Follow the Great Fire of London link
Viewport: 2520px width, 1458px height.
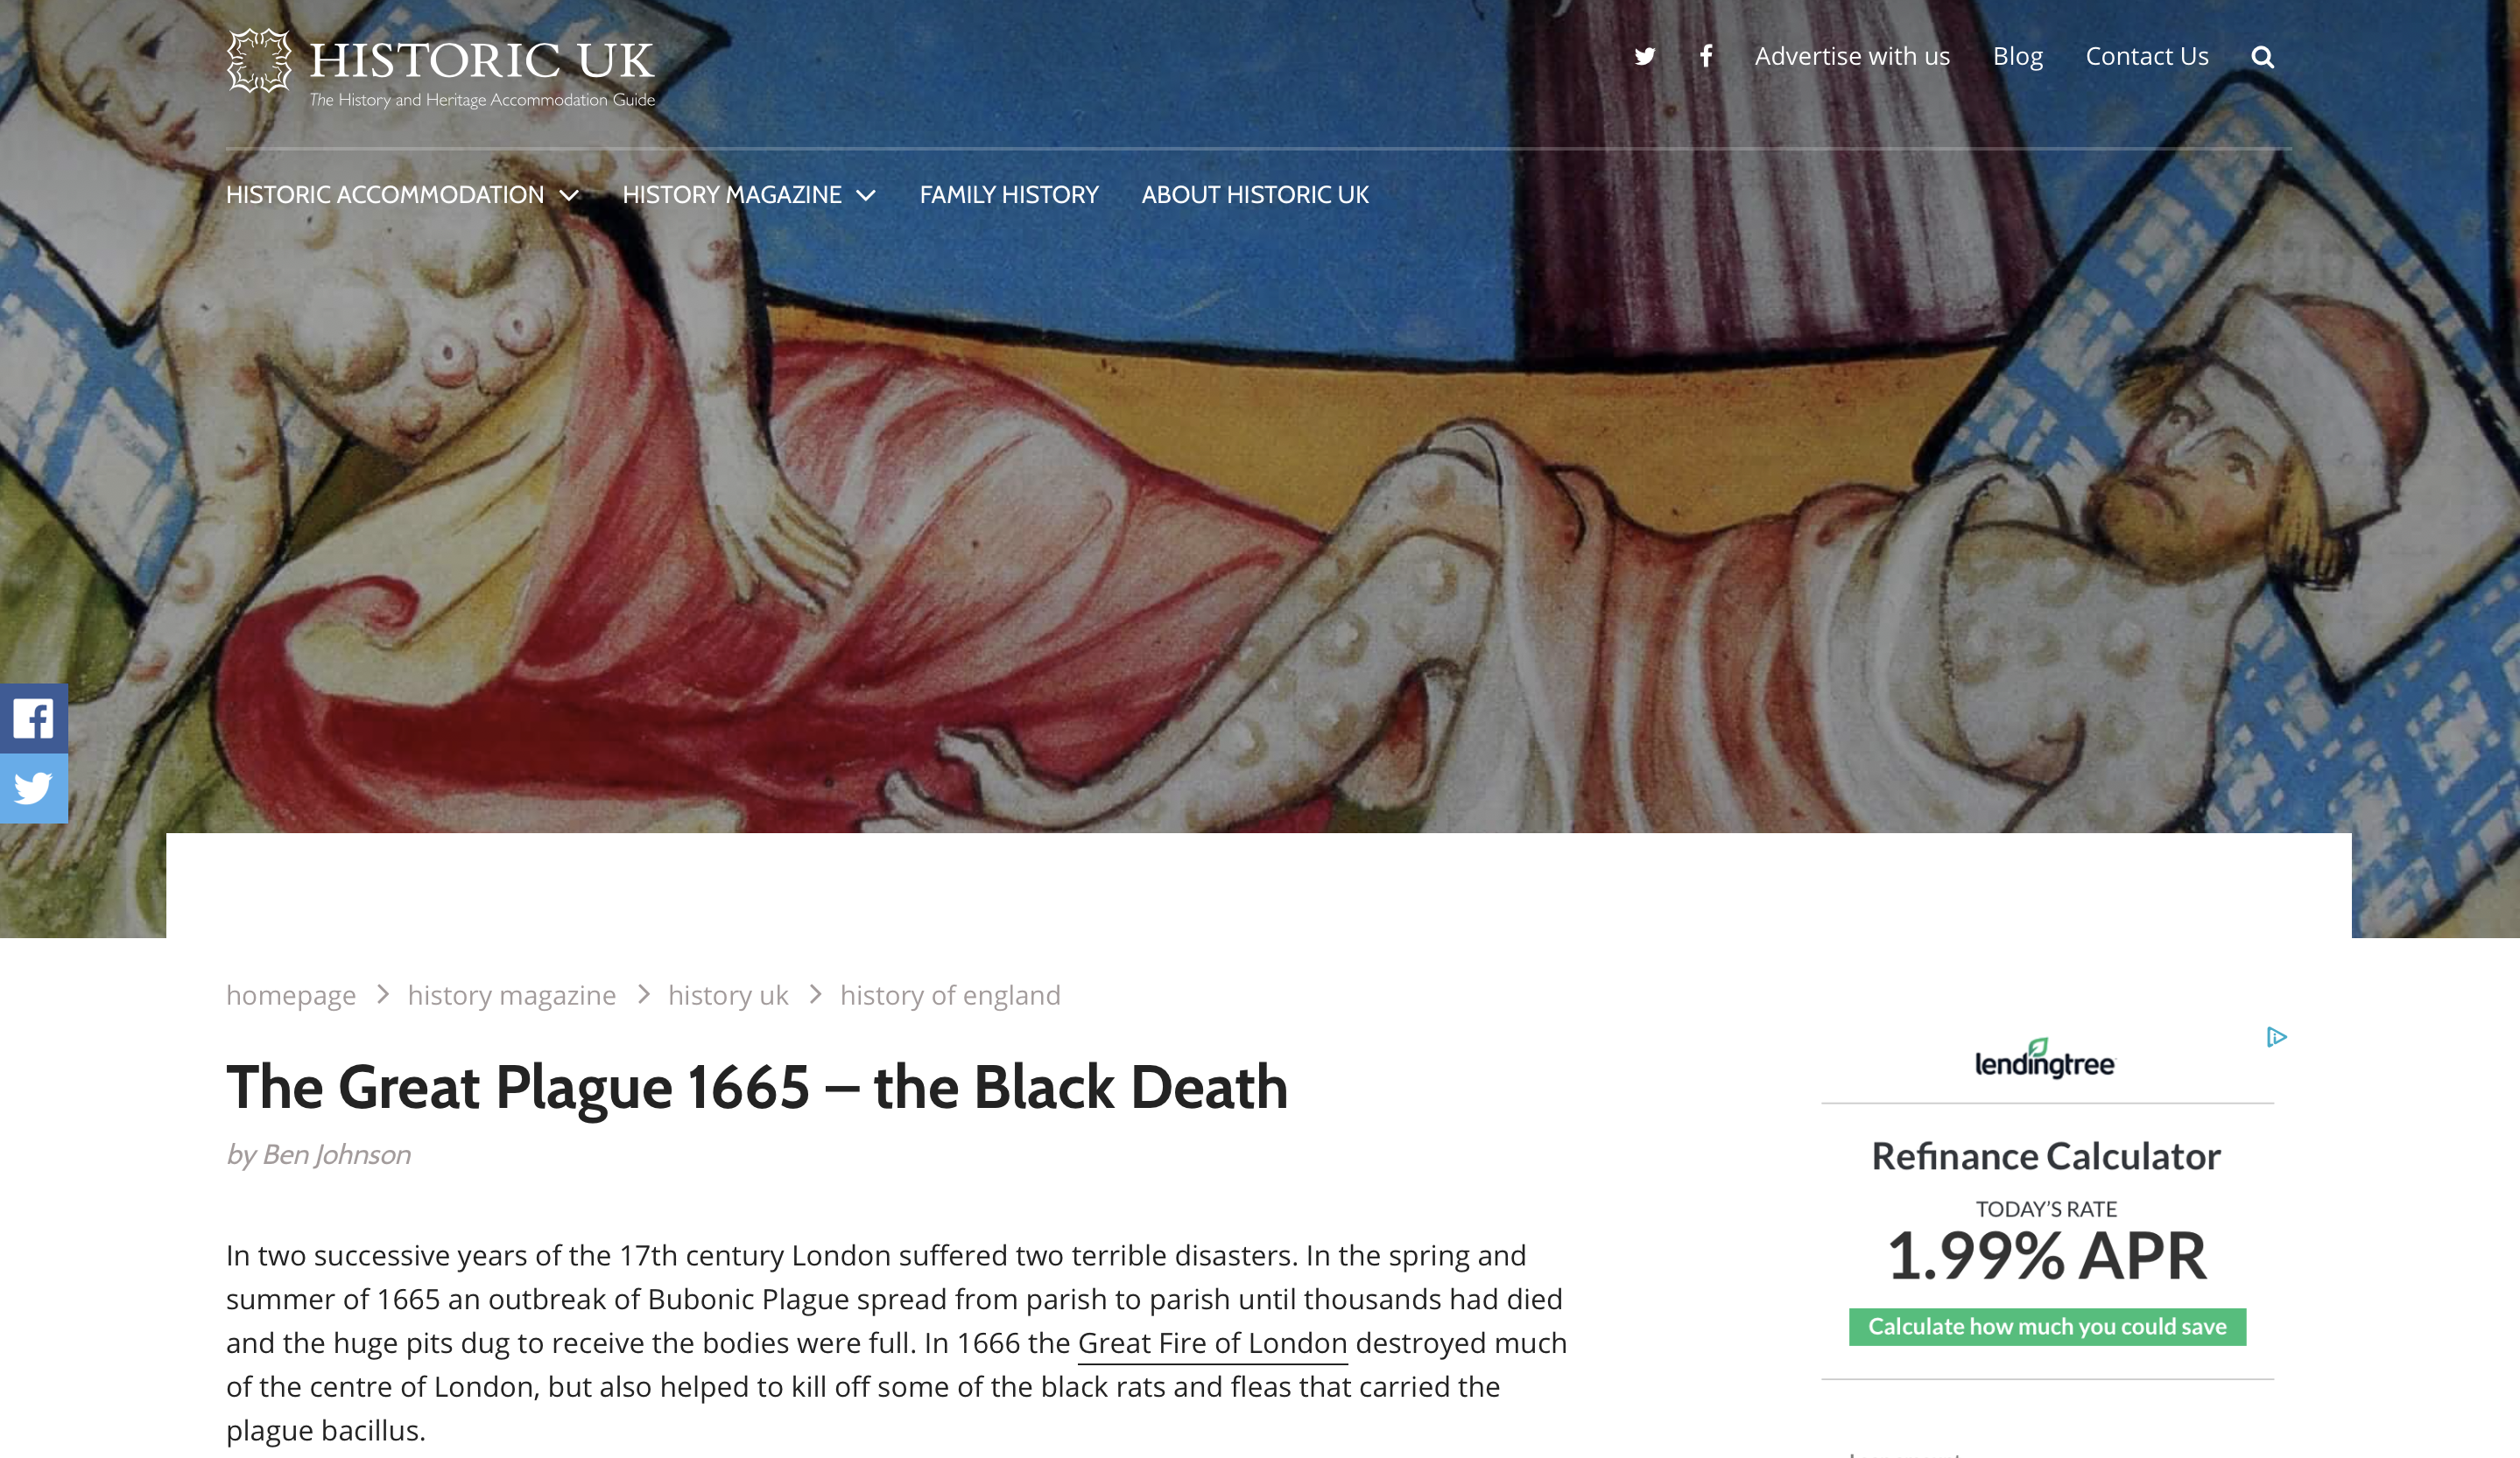1212,1343
